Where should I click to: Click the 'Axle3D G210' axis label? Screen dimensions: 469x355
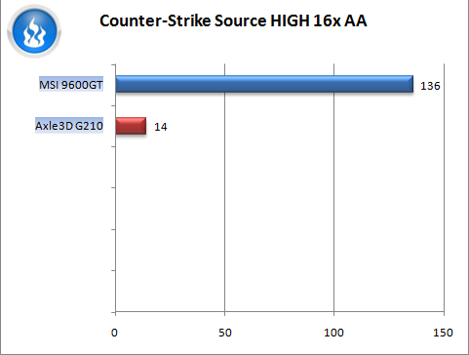(x=69, y=126)
